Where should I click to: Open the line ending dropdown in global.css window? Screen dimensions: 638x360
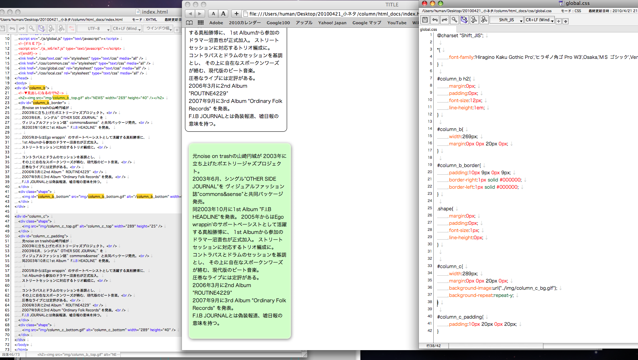pos(539,20)
